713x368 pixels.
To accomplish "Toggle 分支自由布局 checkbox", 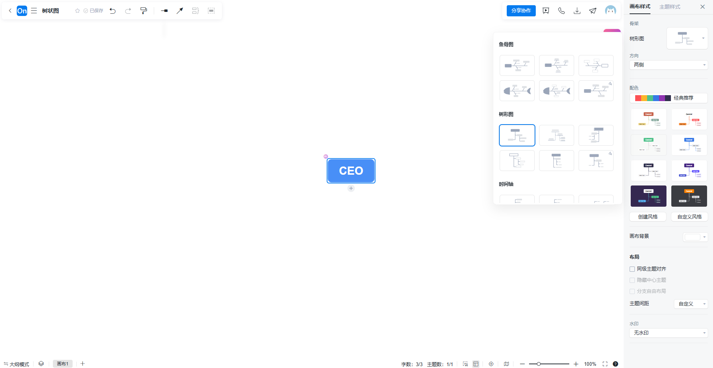I will click(632, 291).
